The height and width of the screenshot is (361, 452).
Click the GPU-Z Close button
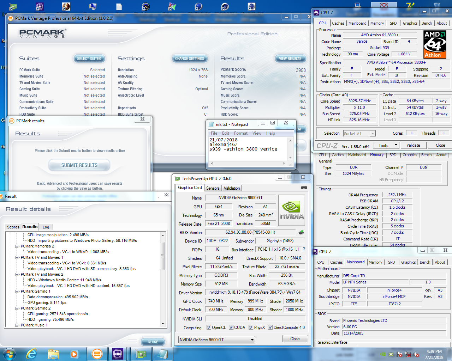point(295,339)
